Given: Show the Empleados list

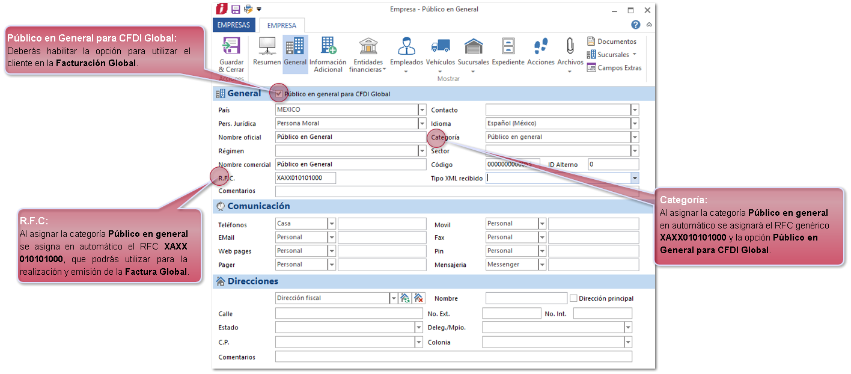Looking at the screenshot, I should 406,46.
